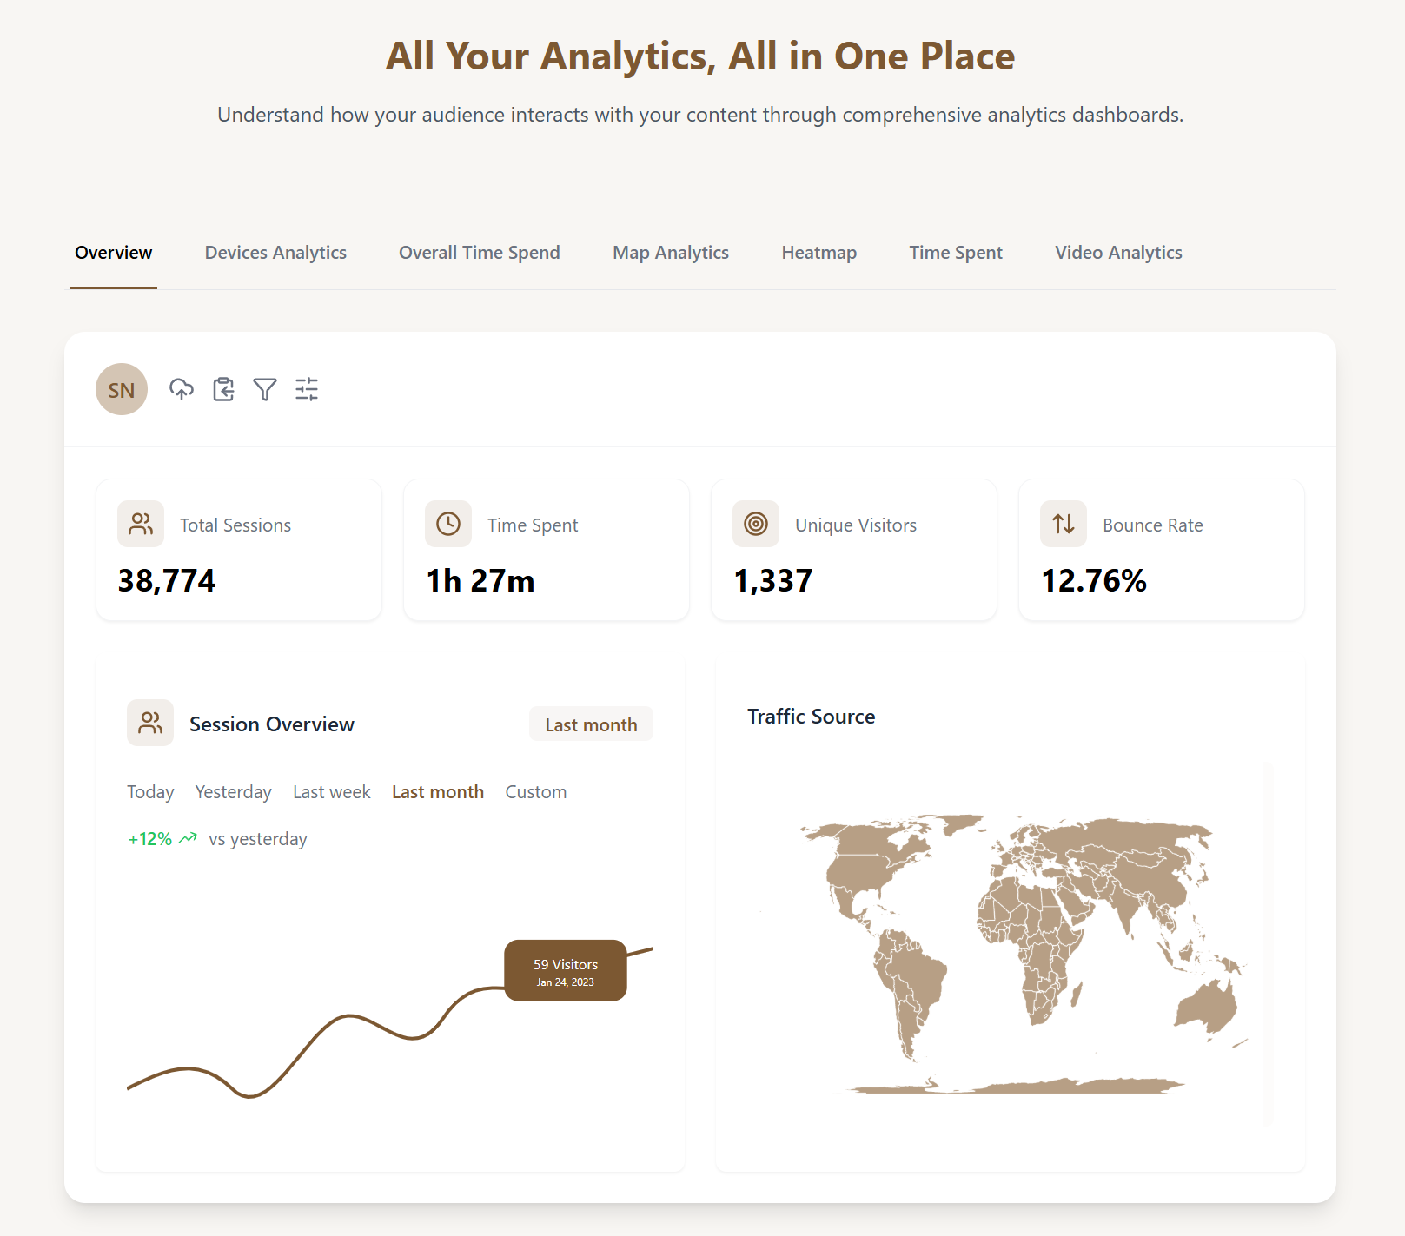Click the clipboard import icon
1405x1236 pixels.
[223, 389]
